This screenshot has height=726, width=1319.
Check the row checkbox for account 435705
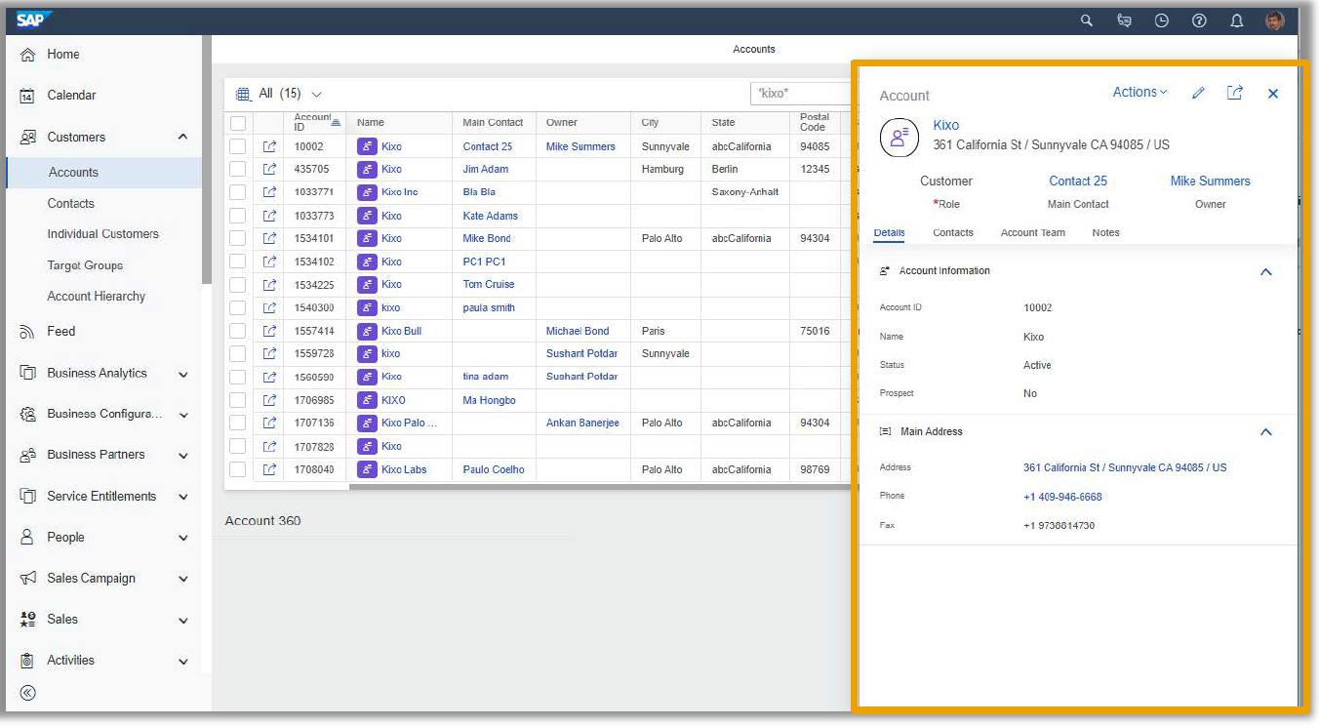coord(237,169)
